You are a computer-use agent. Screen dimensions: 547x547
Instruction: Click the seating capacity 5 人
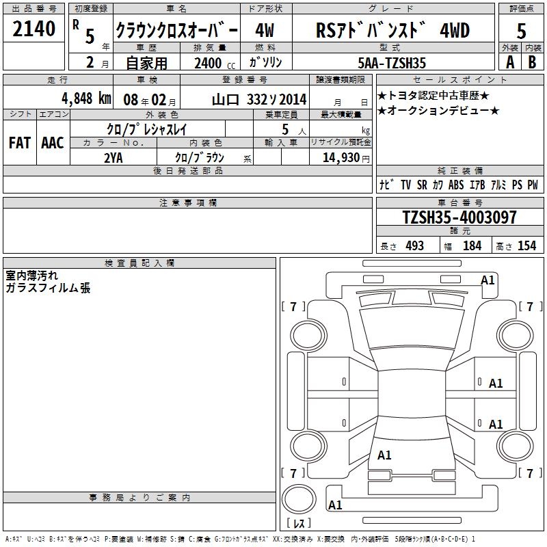click(294, 130)
